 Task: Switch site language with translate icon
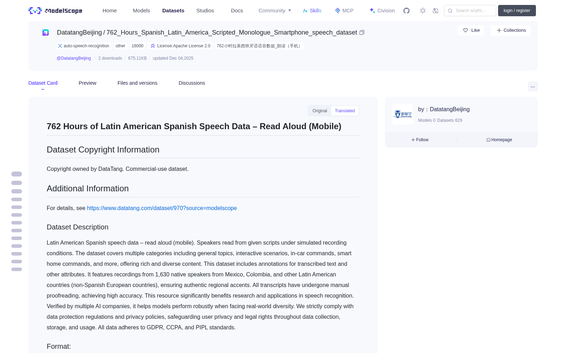[436, 11]
